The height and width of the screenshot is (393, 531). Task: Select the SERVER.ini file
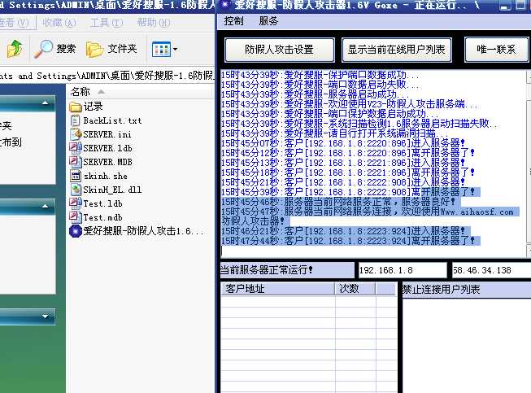75,134
